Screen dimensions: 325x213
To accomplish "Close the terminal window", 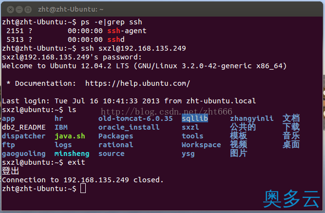I will point(10,10).
